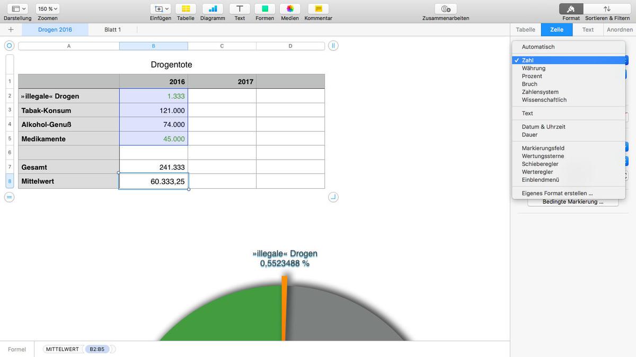Click the Text toolbar icon

pos(240,9)
